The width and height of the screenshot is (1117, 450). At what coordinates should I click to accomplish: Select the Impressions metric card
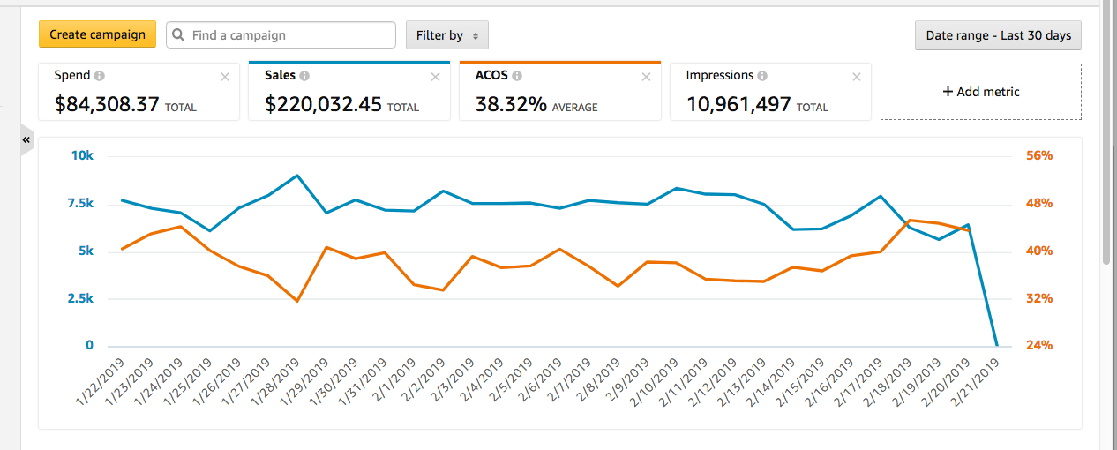(x=770, y=91)
